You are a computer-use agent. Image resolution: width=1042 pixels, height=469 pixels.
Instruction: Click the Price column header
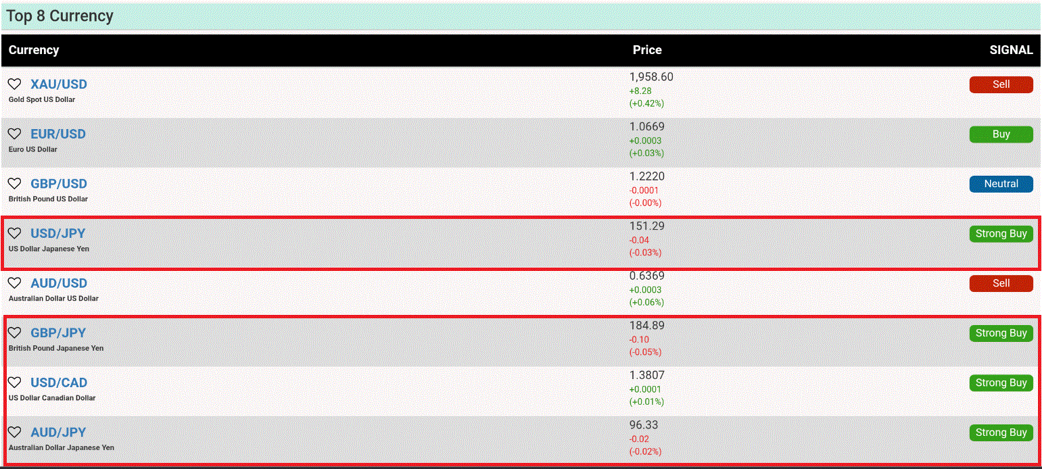tap(647, 50)
